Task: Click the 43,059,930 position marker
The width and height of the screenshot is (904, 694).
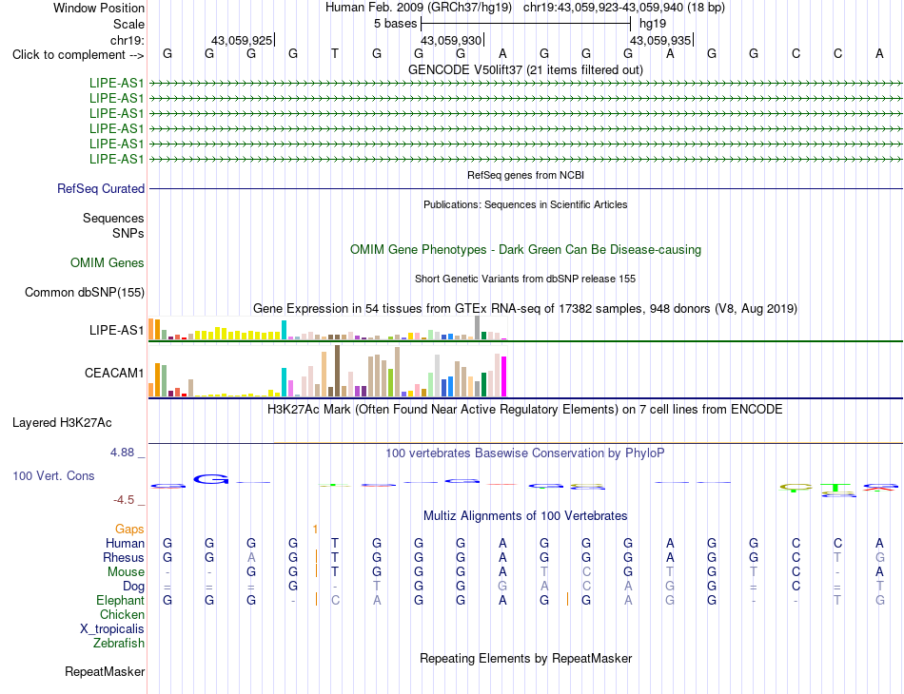Action: click(x=451, y=40)
